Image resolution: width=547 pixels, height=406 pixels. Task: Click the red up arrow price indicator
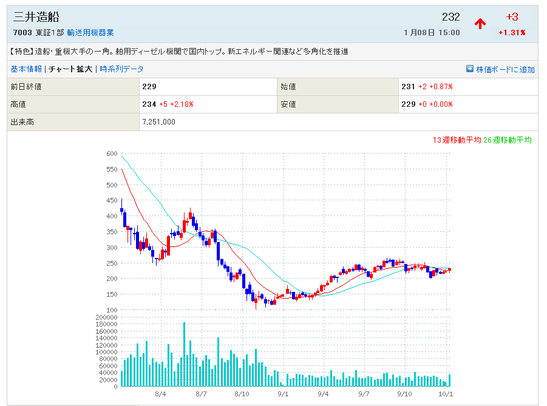click(480, 24)
